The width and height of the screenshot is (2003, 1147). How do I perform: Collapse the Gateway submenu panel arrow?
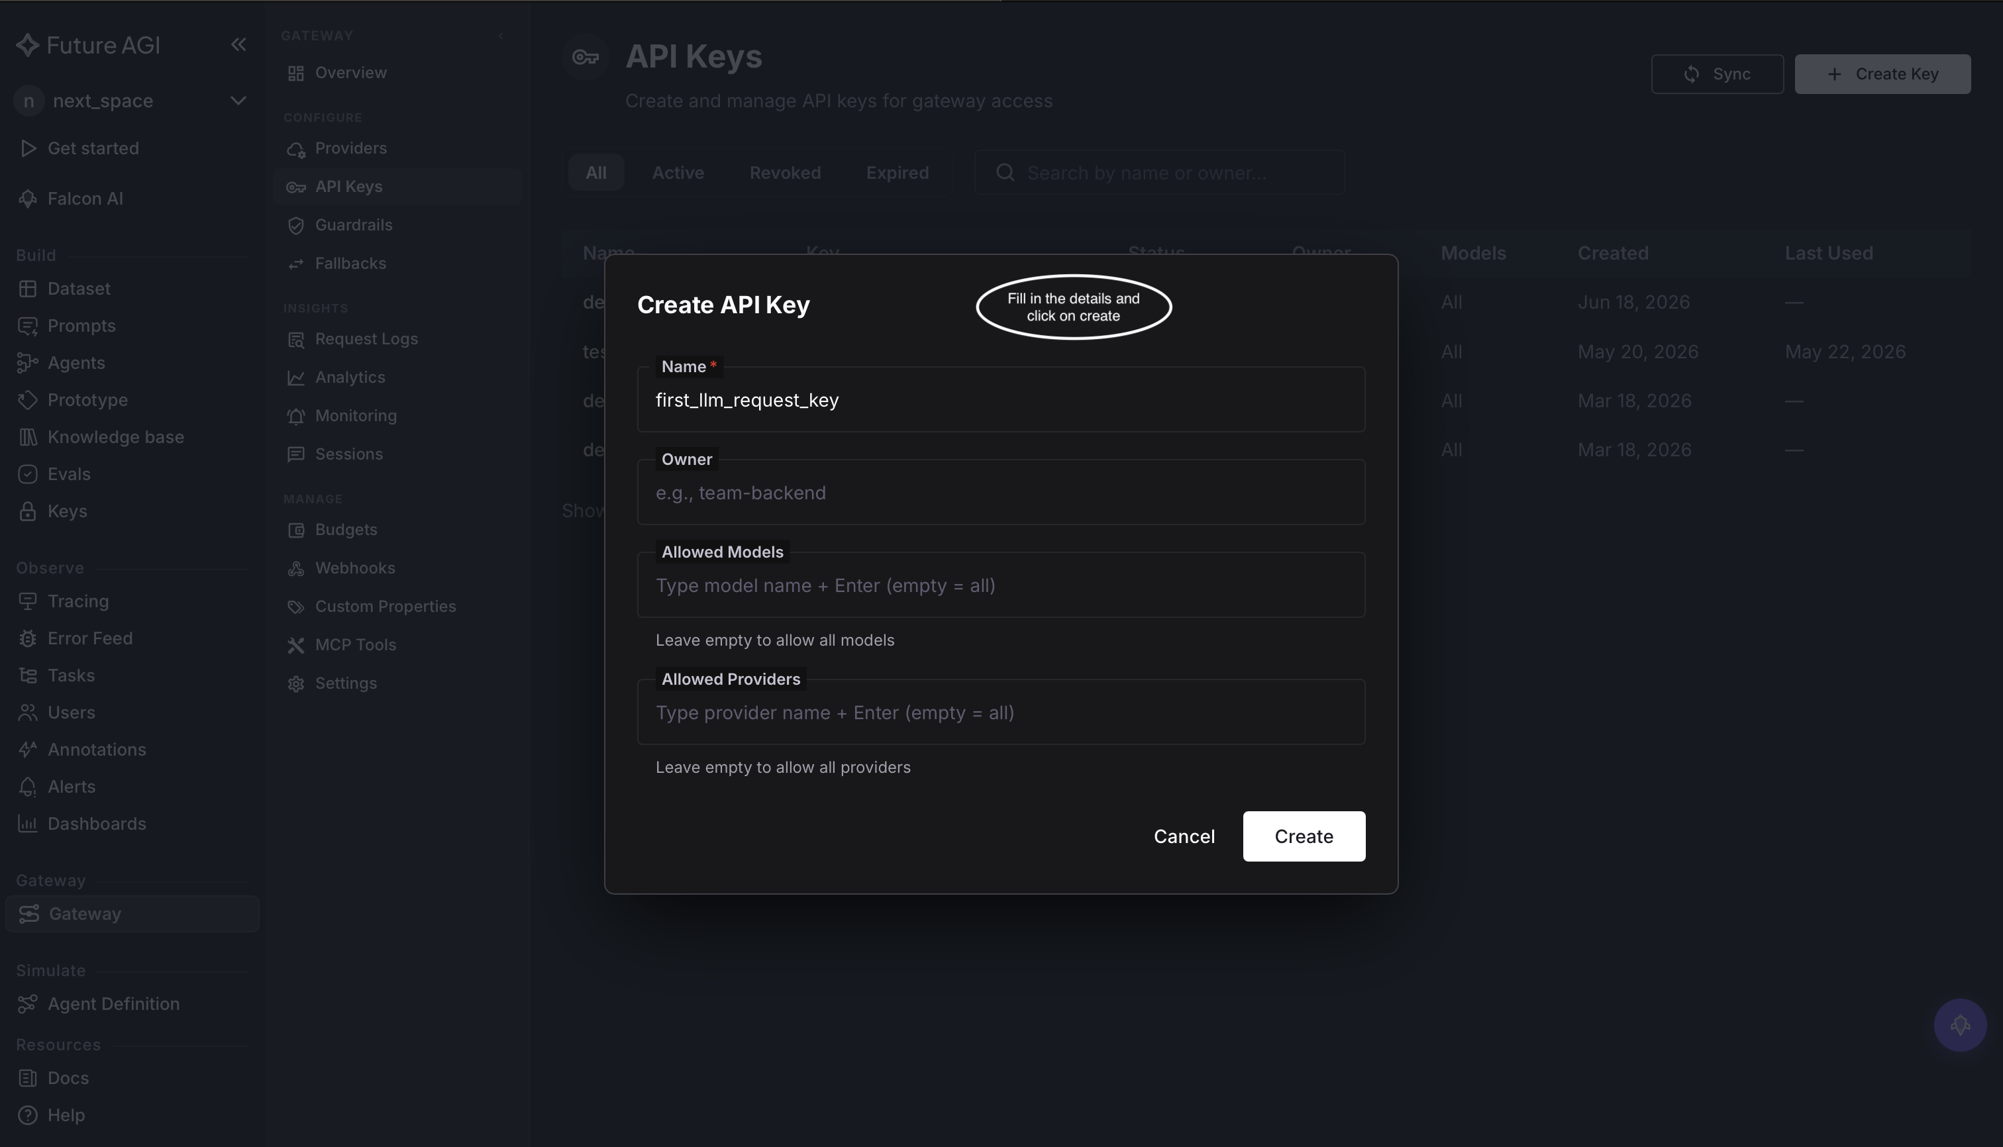pyautogui.click(x=500, y=36)
